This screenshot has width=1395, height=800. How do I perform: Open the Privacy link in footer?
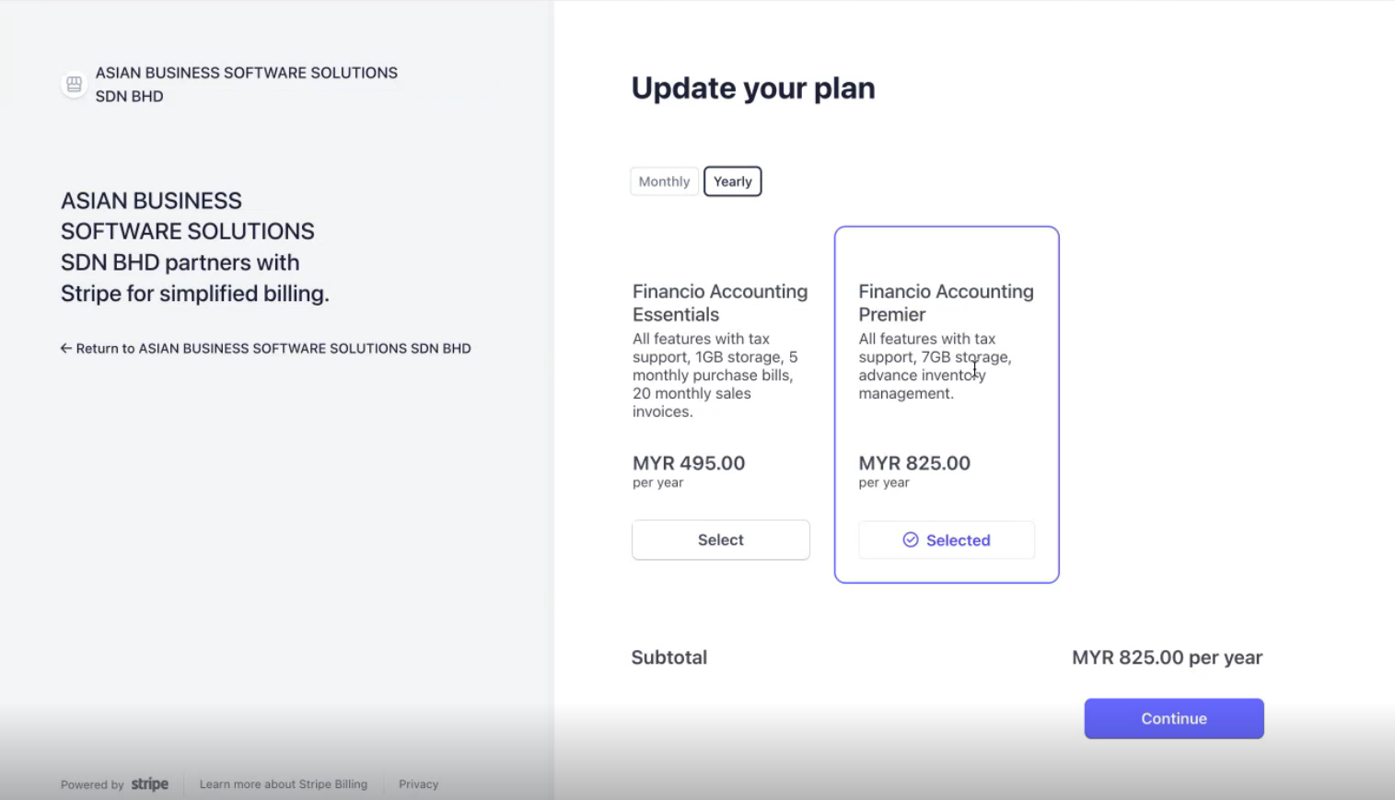pos(419,784)
